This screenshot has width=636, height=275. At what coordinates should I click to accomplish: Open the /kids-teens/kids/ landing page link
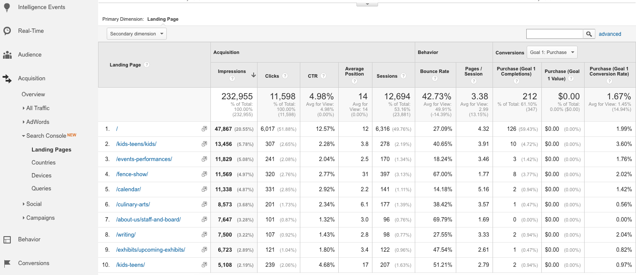136,144
